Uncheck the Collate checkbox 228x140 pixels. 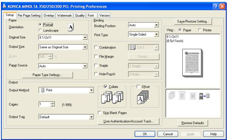point(105,87)
